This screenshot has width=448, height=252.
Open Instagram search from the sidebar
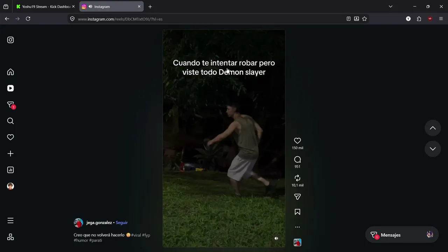coord(10,121)
